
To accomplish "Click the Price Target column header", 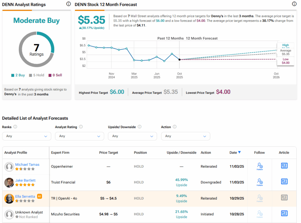I will click(x=108, y=152).
